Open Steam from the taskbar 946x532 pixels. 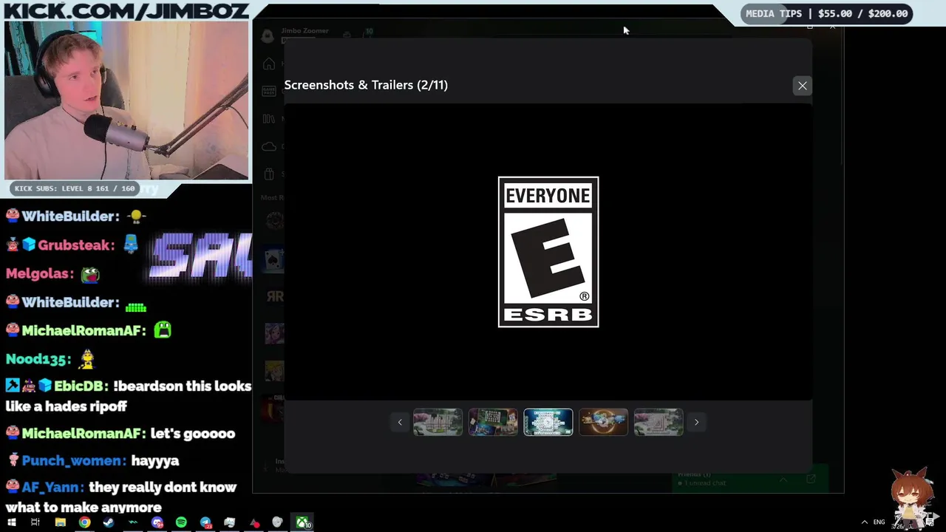coord(109,523)
